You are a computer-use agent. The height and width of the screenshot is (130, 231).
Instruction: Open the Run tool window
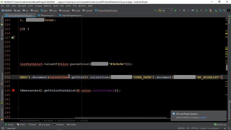[x=9, y=125]
